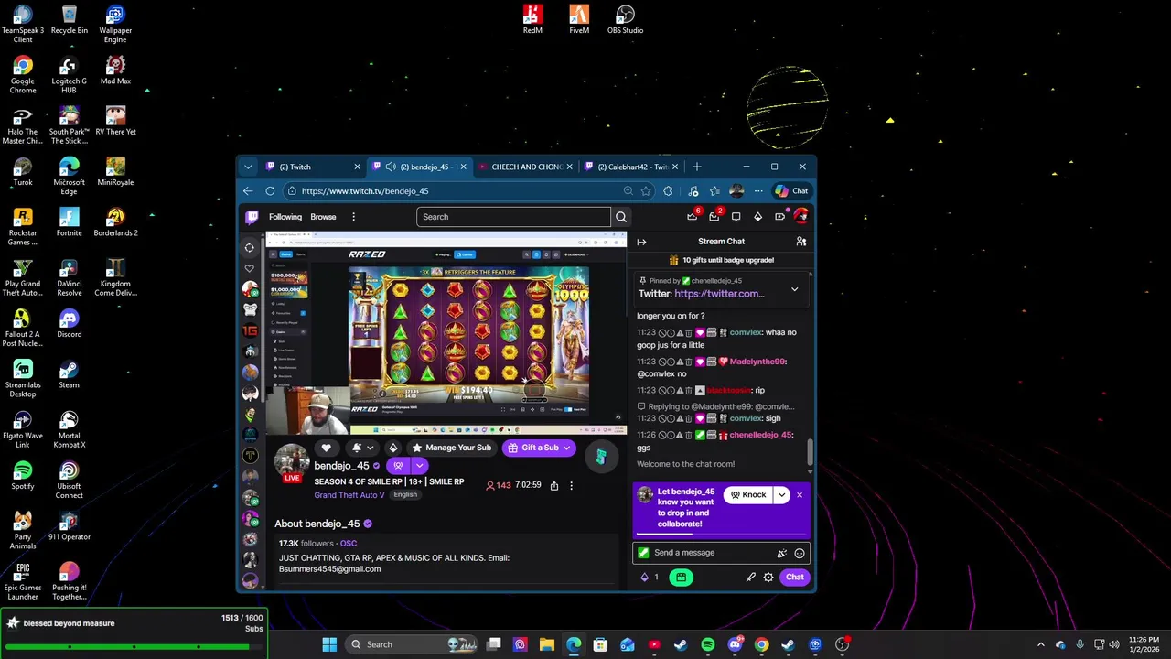This screenshot has width=1171, height=659.
Task: Click the Knock button
Action: click(748, 495)
